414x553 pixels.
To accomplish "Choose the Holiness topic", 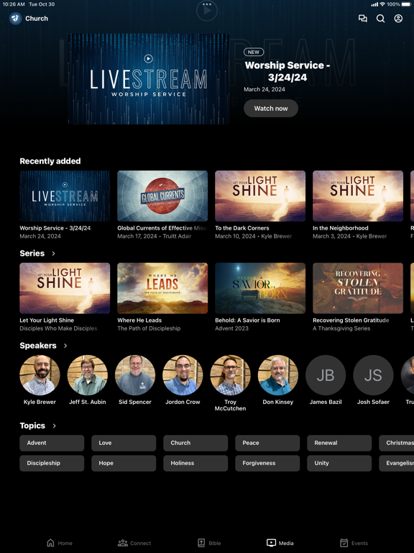I will [x=195, y=463].
